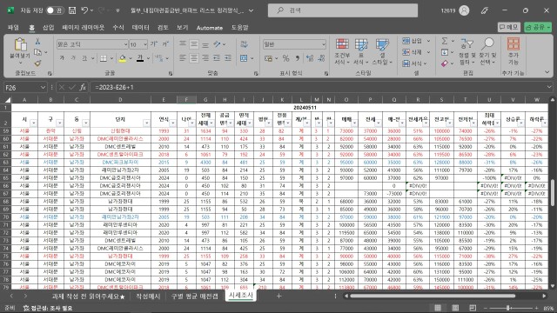This screenshot has height=313, width=557.
Task: Switch to the Formulas ribbon tab
Action: [118, 27]
